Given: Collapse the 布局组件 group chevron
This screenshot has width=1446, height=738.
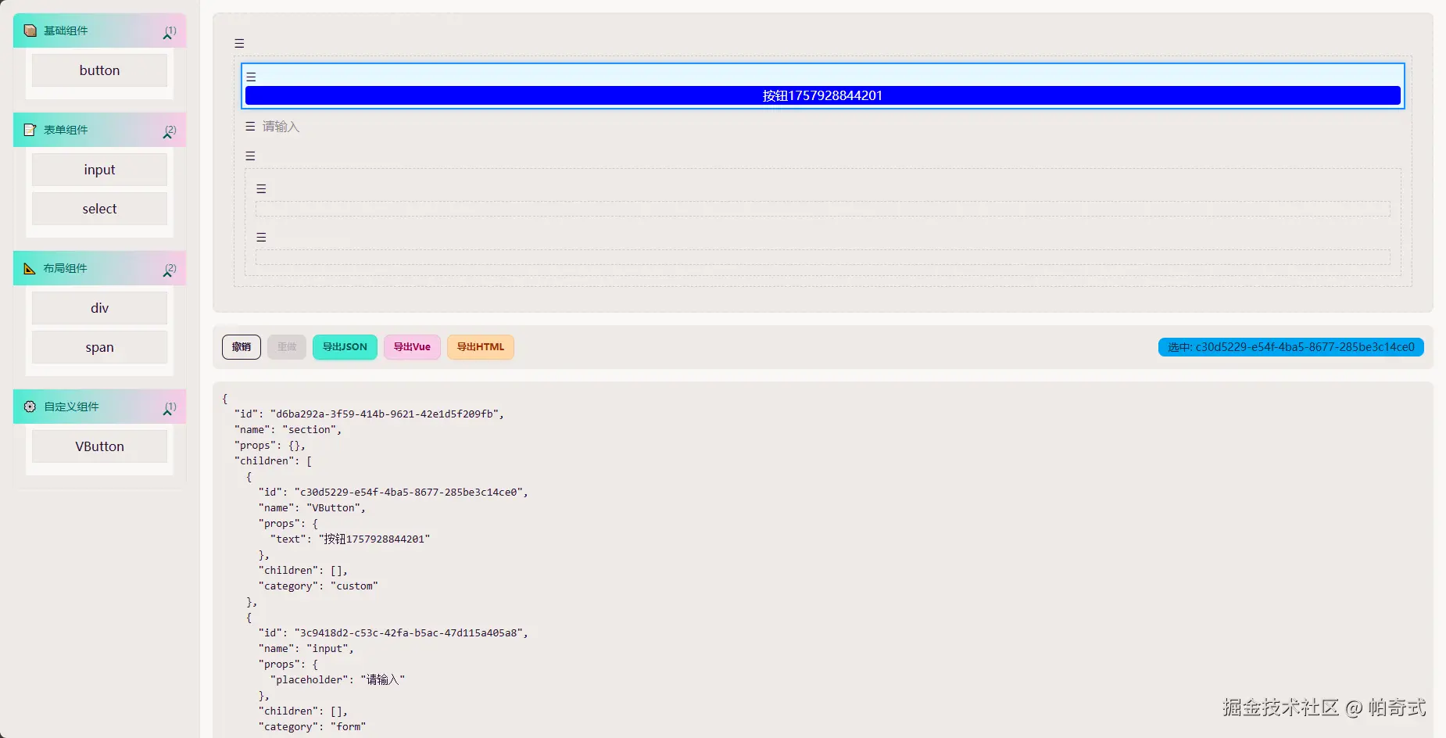Looking at the screenshot, I should tap(167, 273).
